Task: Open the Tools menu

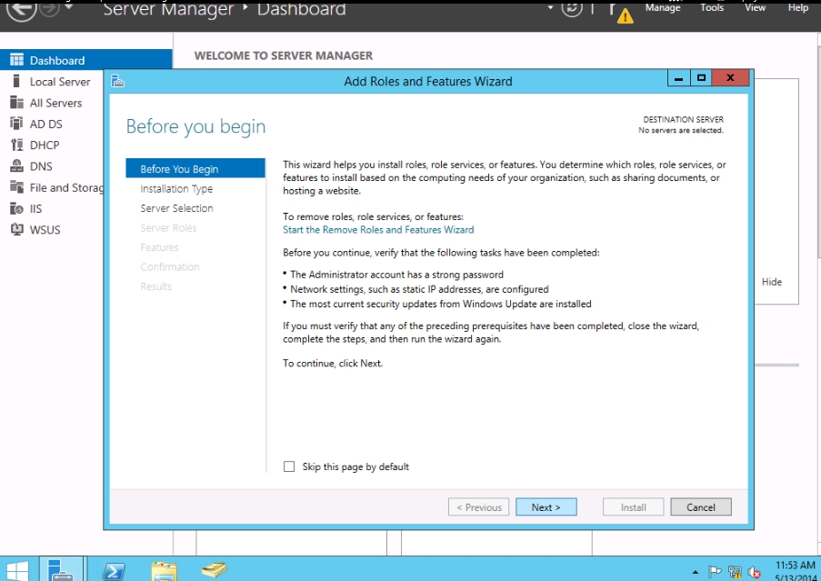Action: point(712,7)
